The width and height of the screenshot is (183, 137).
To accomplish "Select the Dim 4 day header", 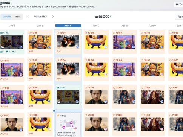I will click(12, 26).
